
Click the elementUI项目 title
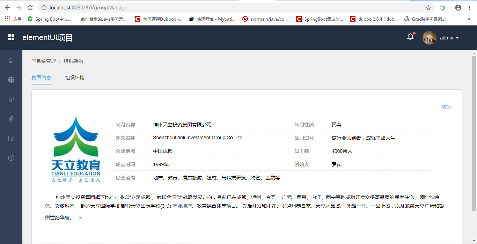(47, 38)
